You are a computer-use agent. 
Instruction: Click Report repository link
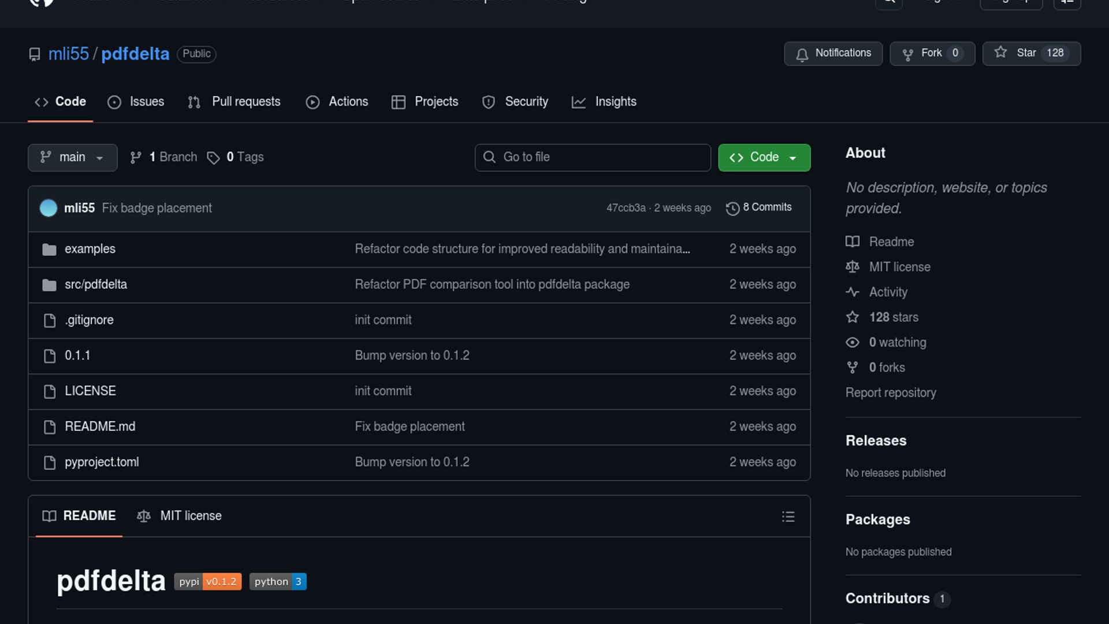click(x=890, y=393)
